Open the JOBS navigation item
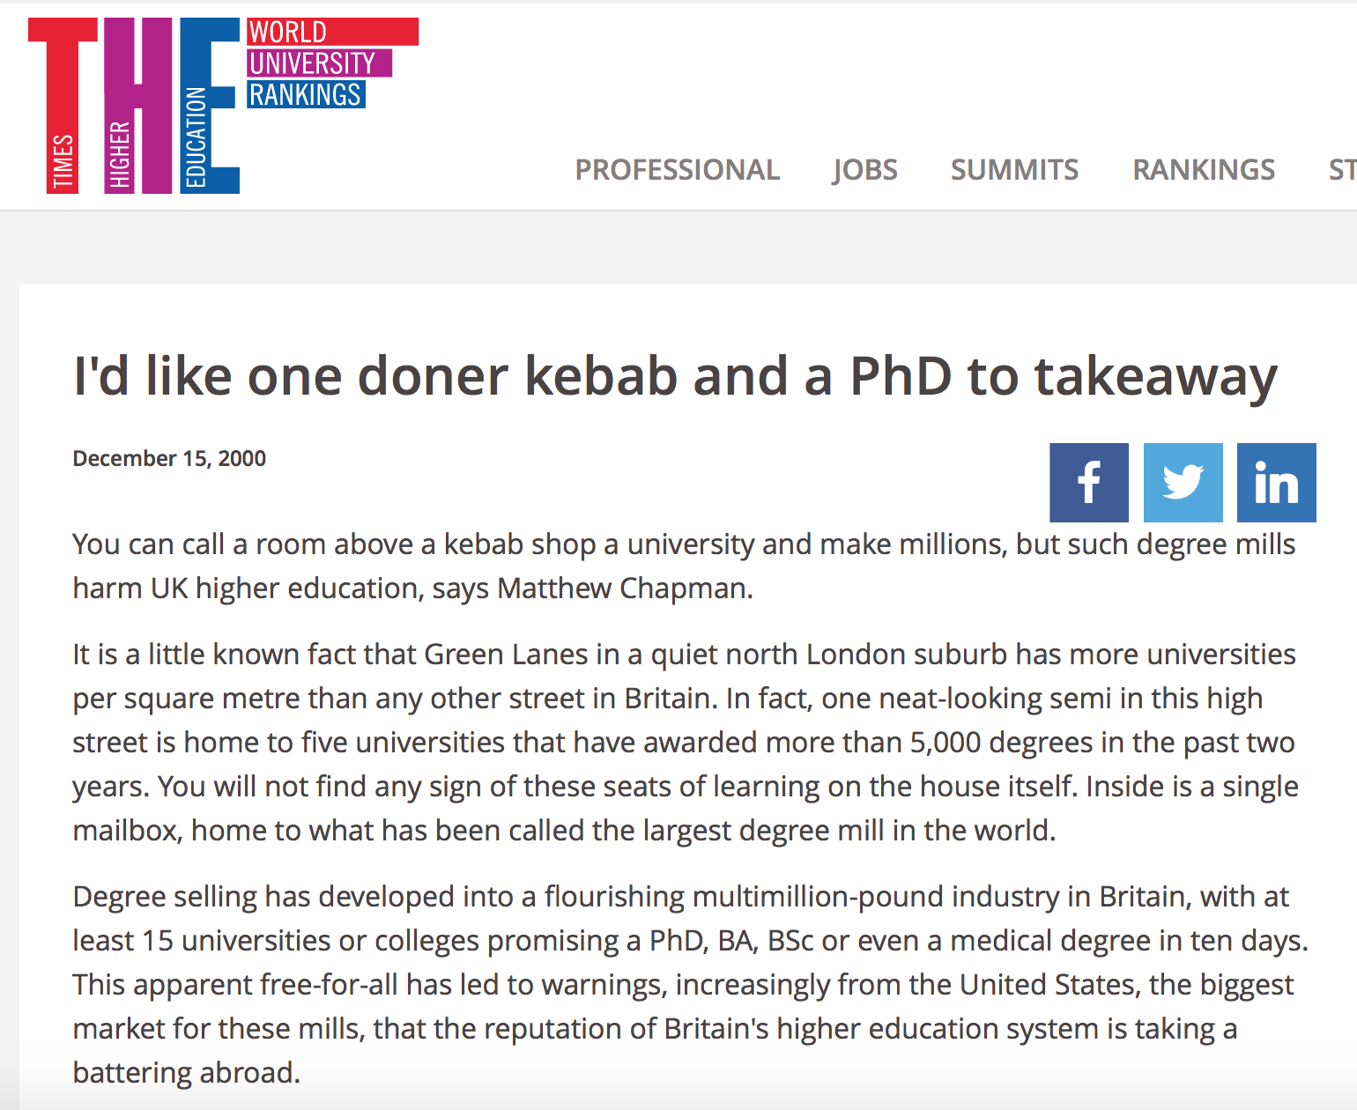This screenshot has width=1357, height=1110. tap(864, 169)
